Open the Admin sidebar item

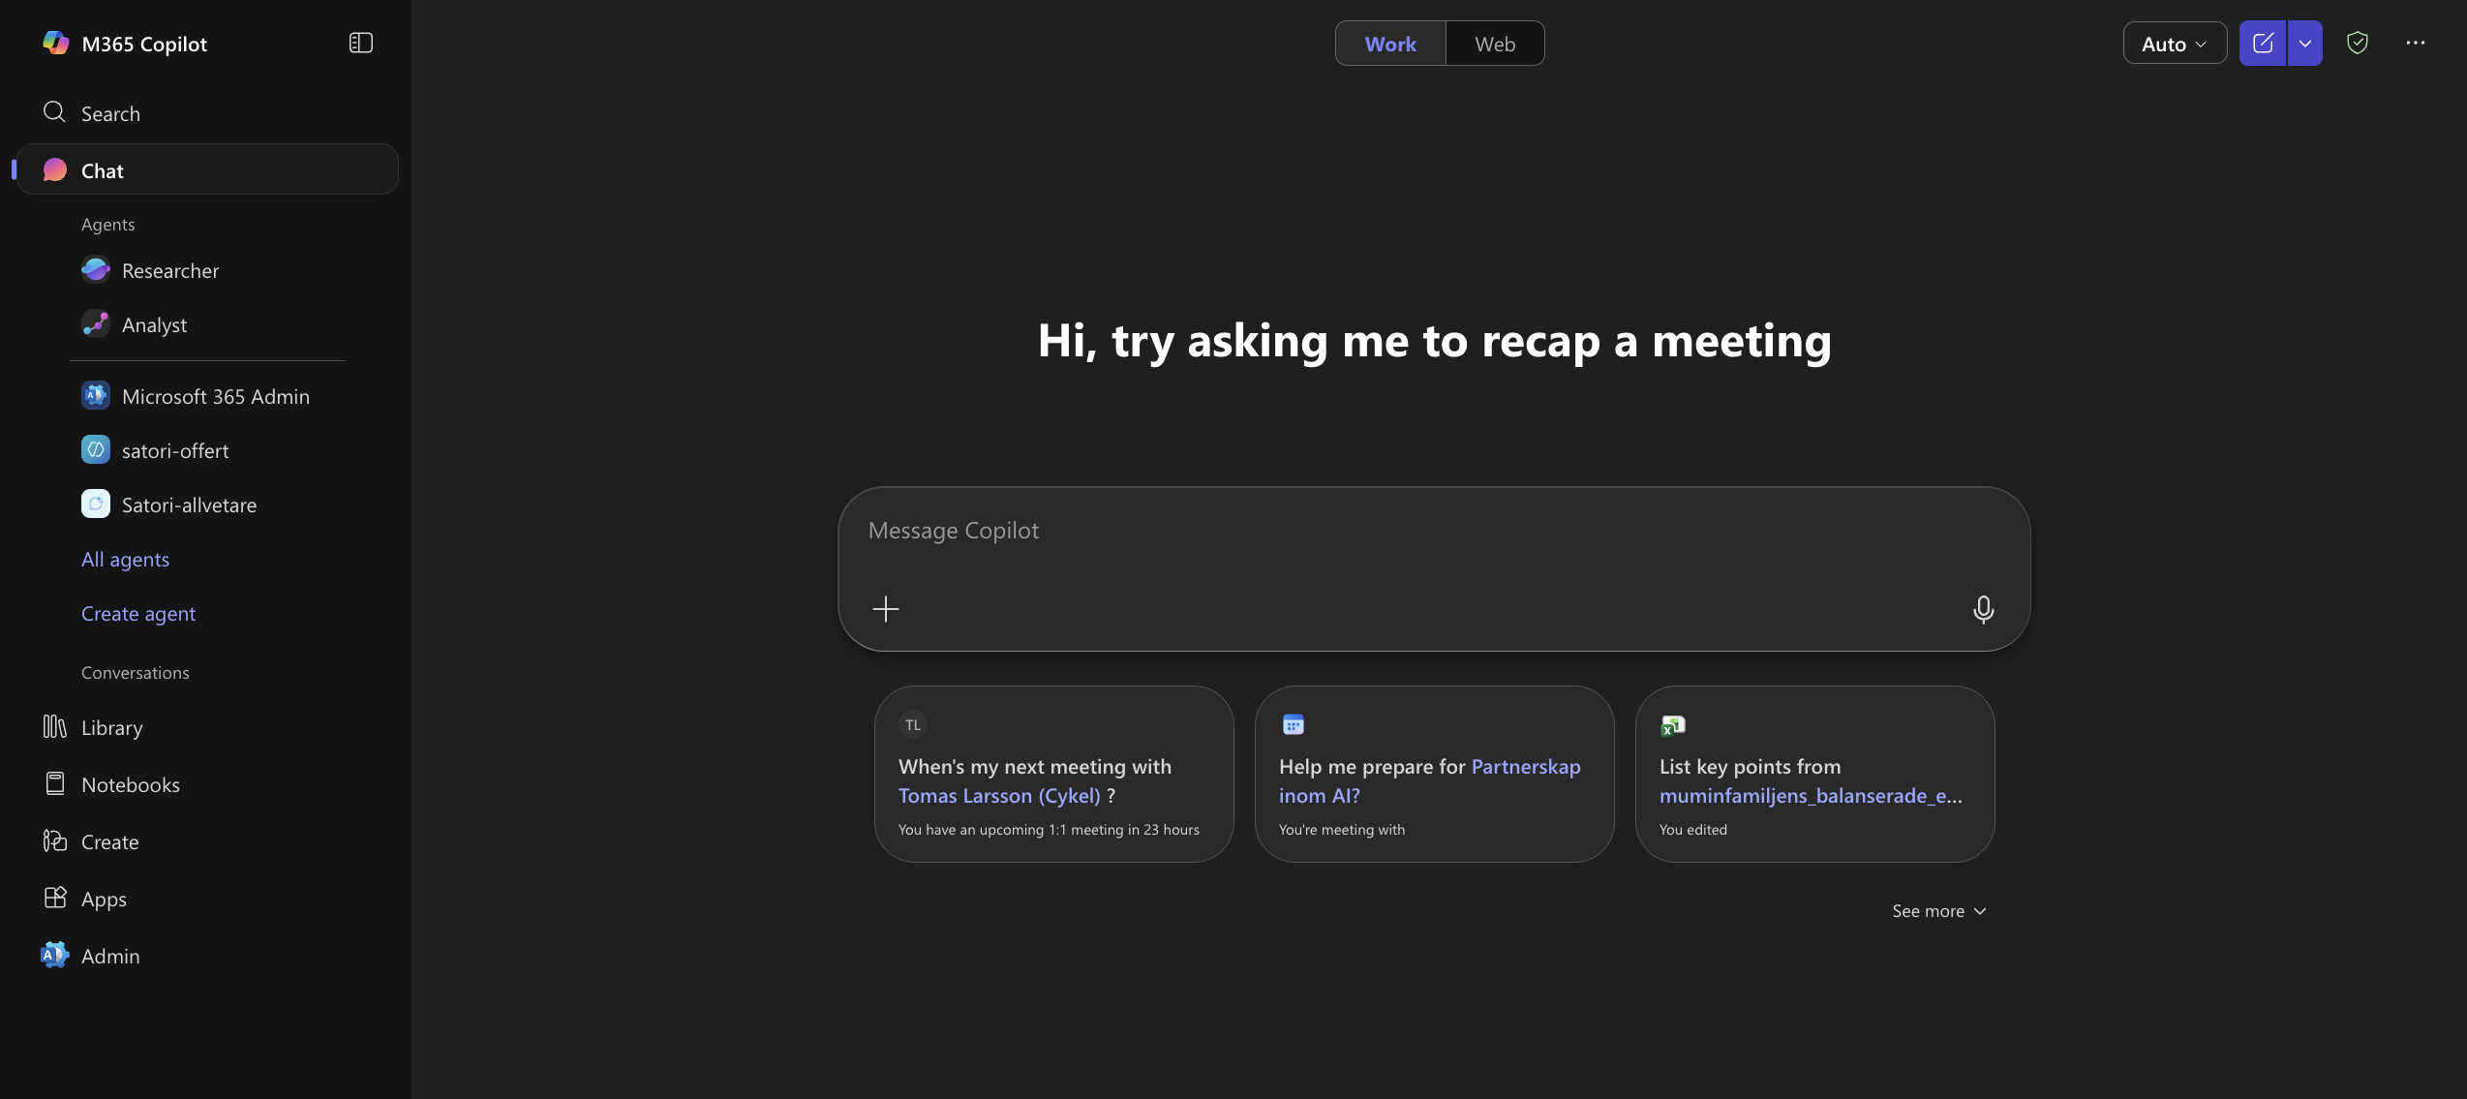pyautogui.click(x=91, y=956)
